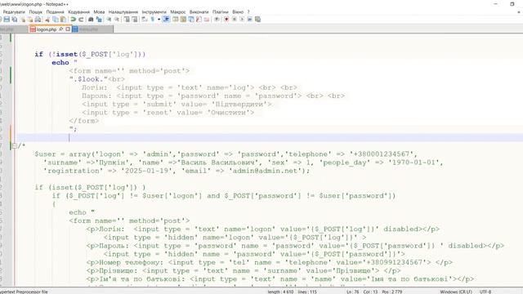Click 'Ln : 76' in status bar

click(x=352, y=292)
